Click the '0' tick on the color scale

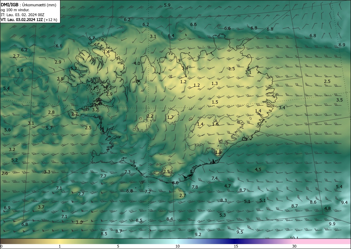1,247
